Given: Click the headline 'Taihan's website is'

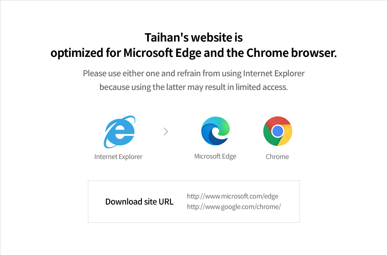Looking at the screenshot, I should [194, 38].
